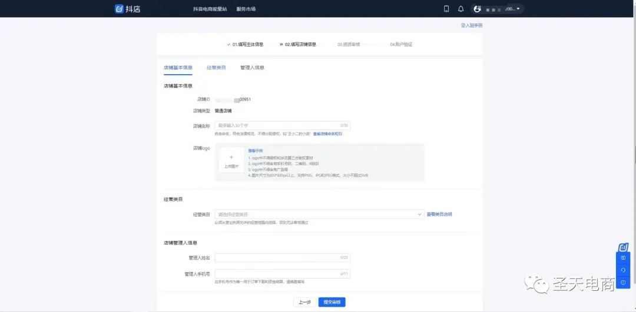The height and width of the screenshot is (312, 636).
Task: Open notifications bell icon
Action: (x=461, y=8)
